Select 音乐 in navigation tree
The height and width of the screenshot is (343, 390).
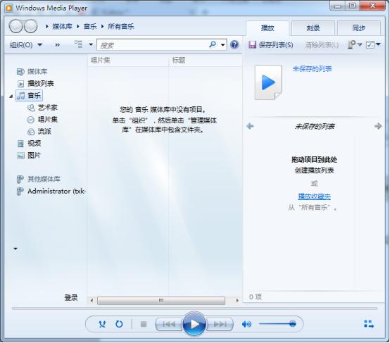coord(29,95)
